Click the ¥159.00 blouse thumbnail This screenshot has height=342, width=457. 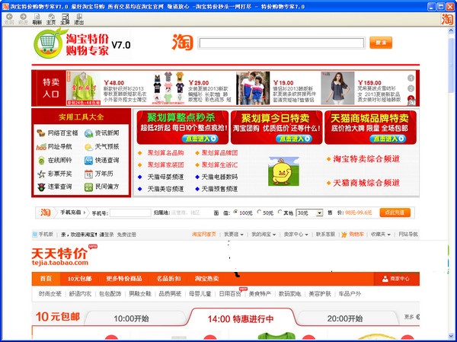coord(337,88)
